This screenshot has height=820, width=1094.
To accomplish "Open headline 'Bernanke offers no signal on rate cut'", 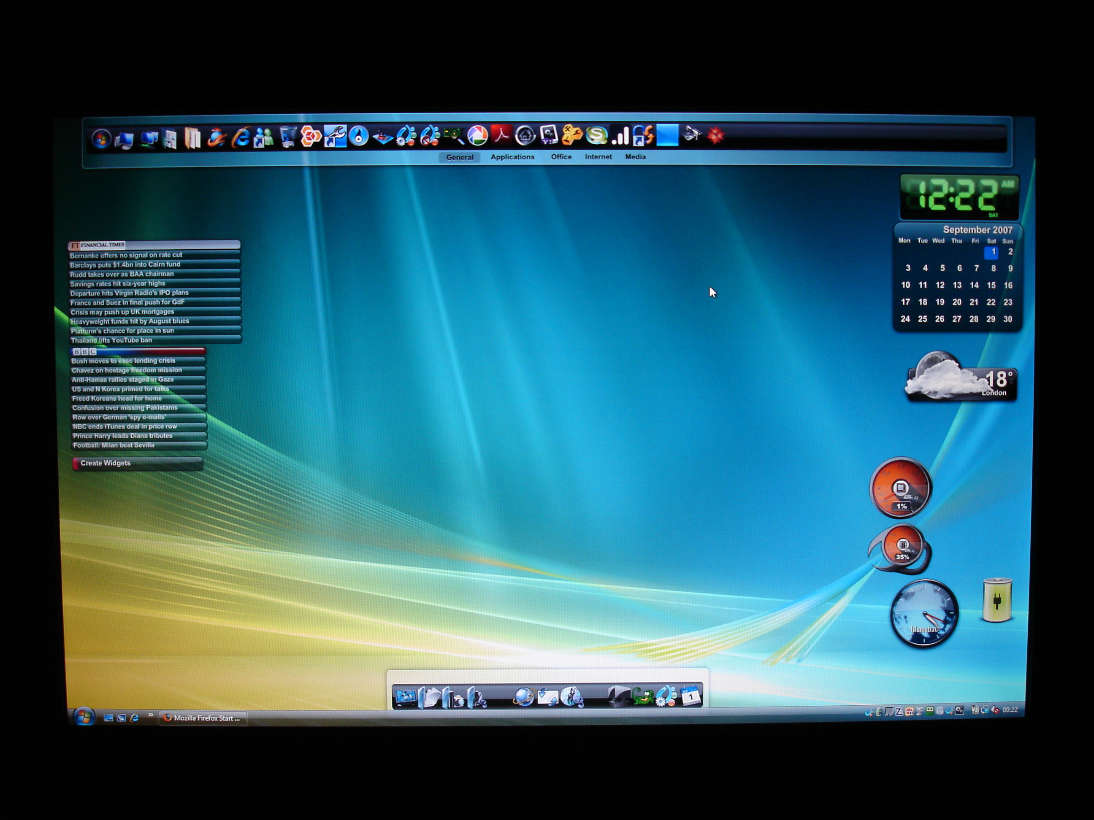I will pos(154,255).
